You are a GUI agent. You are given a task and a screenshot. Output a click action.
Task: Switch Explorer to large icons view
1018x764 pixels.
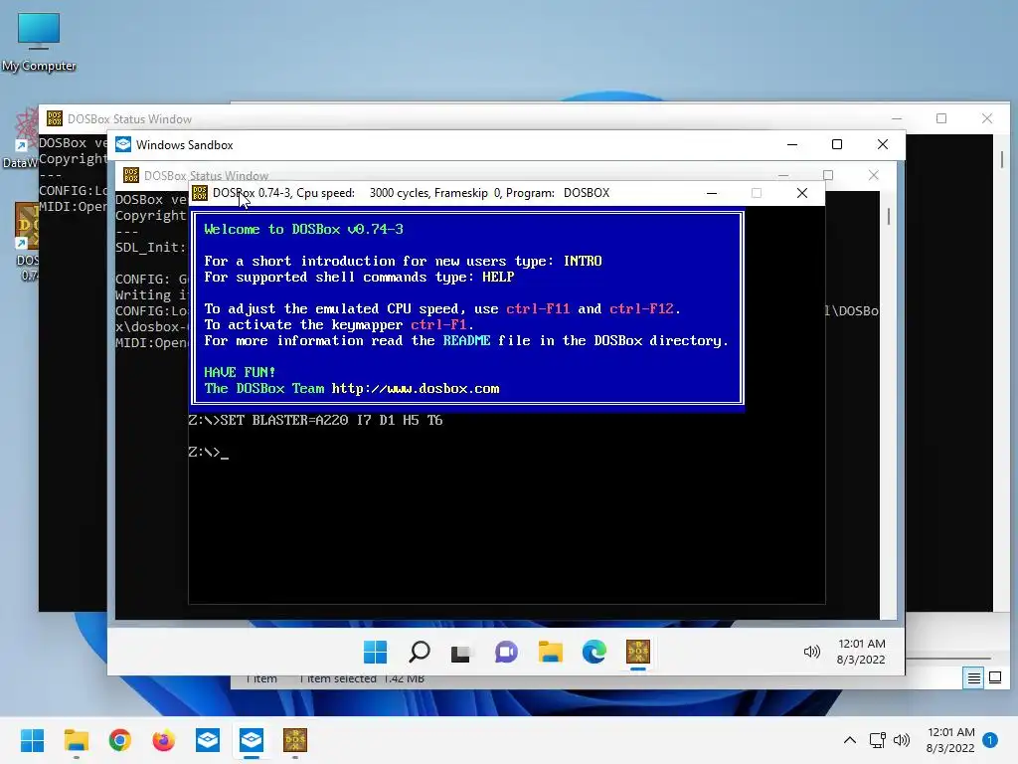click(995, 678)
